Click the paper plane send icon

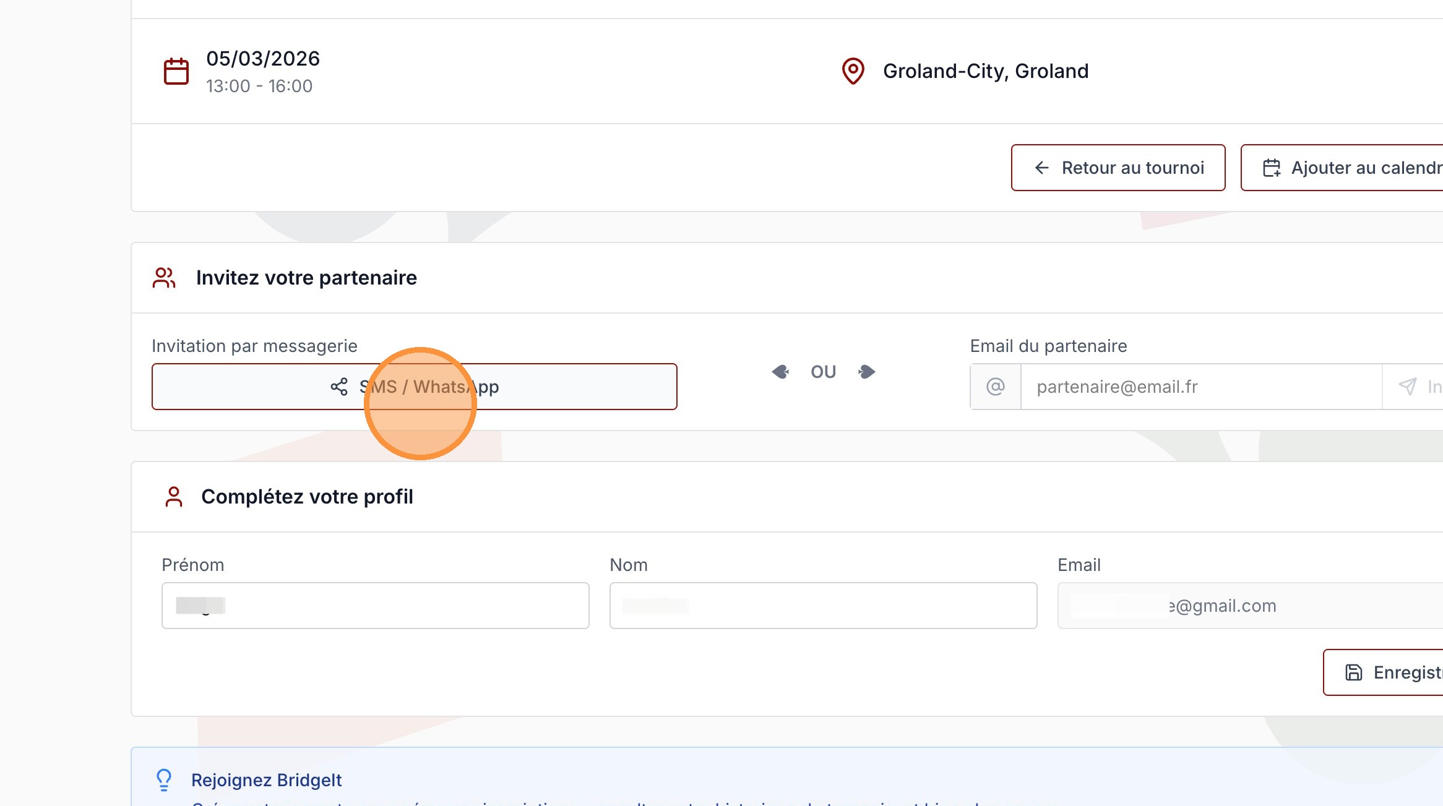[1407, 387]
